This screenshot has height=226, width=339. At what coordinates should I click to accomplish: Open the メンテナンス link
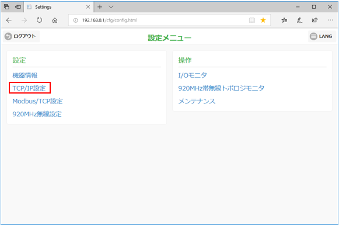point(197,101)
